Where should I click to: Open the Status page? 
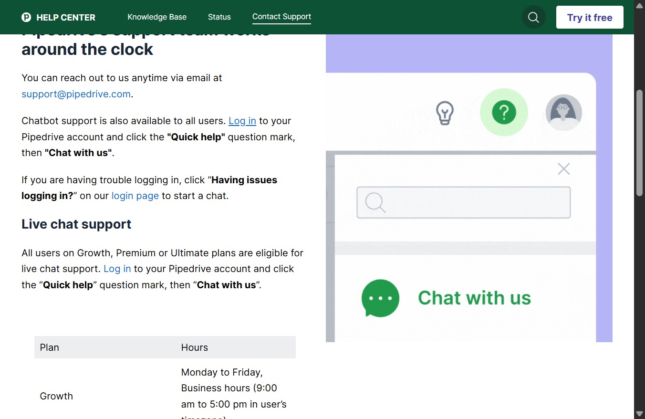[x=219, y=17]
